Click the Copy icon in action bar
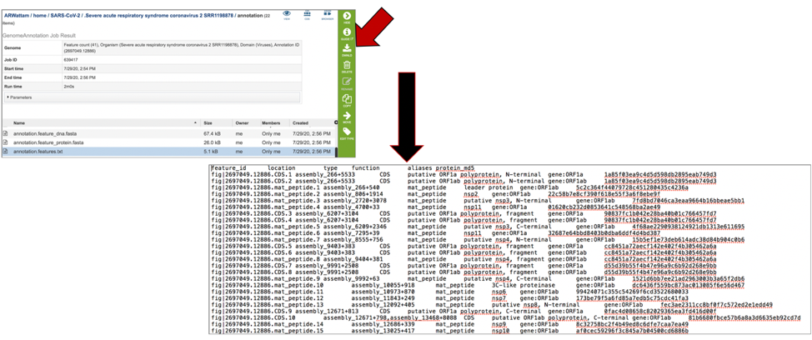 [347, 100]
